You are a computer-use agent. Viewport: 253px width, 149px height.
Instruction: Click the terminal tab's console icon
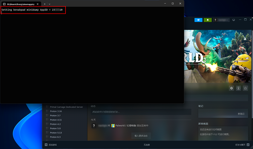[4, 4]
